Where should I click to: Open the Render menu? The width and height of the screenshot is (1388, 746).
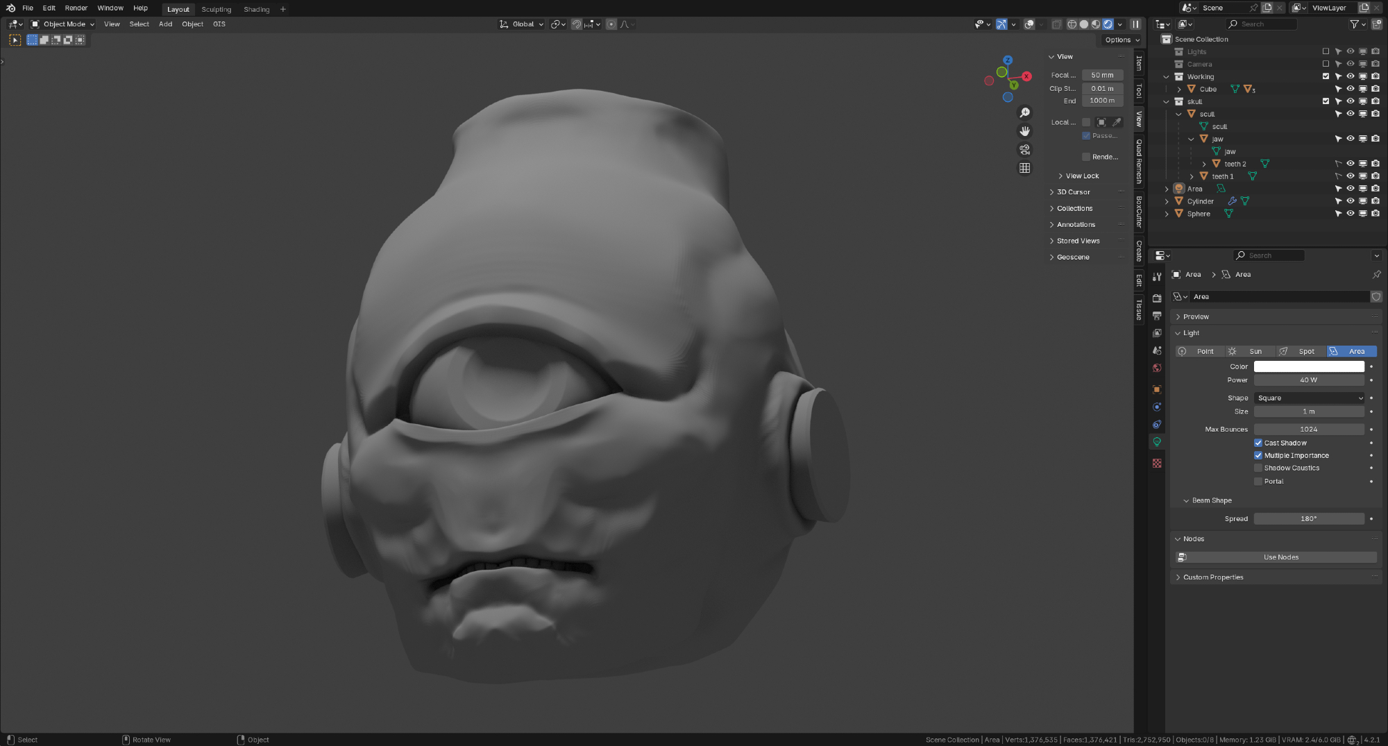click(76, 8)
